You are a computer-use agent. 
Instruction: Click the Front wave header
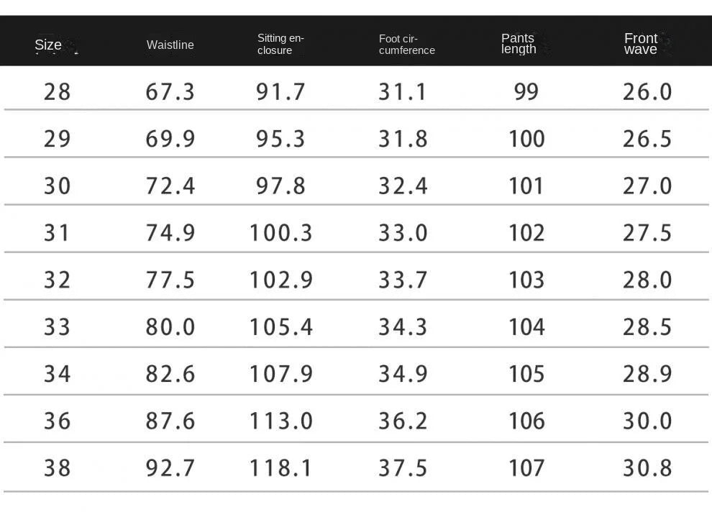click(641, 44)
